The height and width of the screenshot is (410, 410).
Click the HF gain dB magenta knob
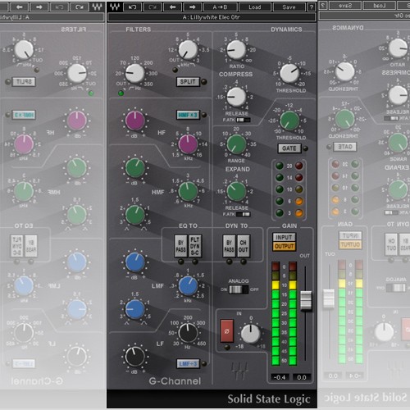(134, 121)
